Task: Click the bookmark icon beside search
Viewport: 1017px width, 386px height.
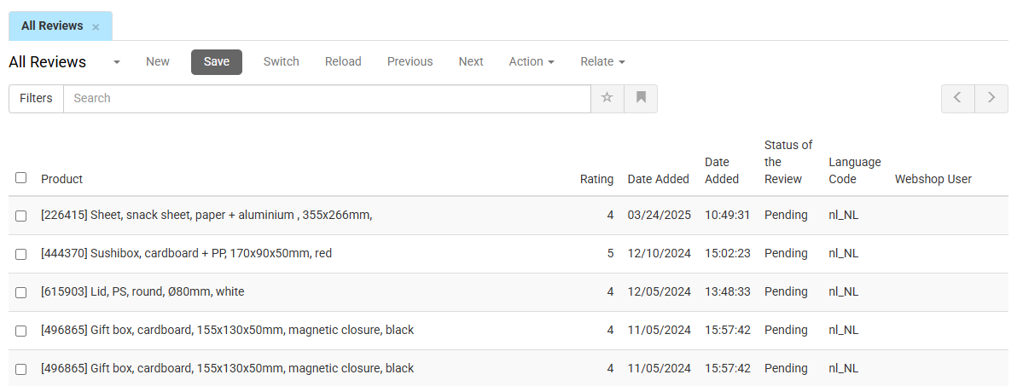Action: click(641, 99)
